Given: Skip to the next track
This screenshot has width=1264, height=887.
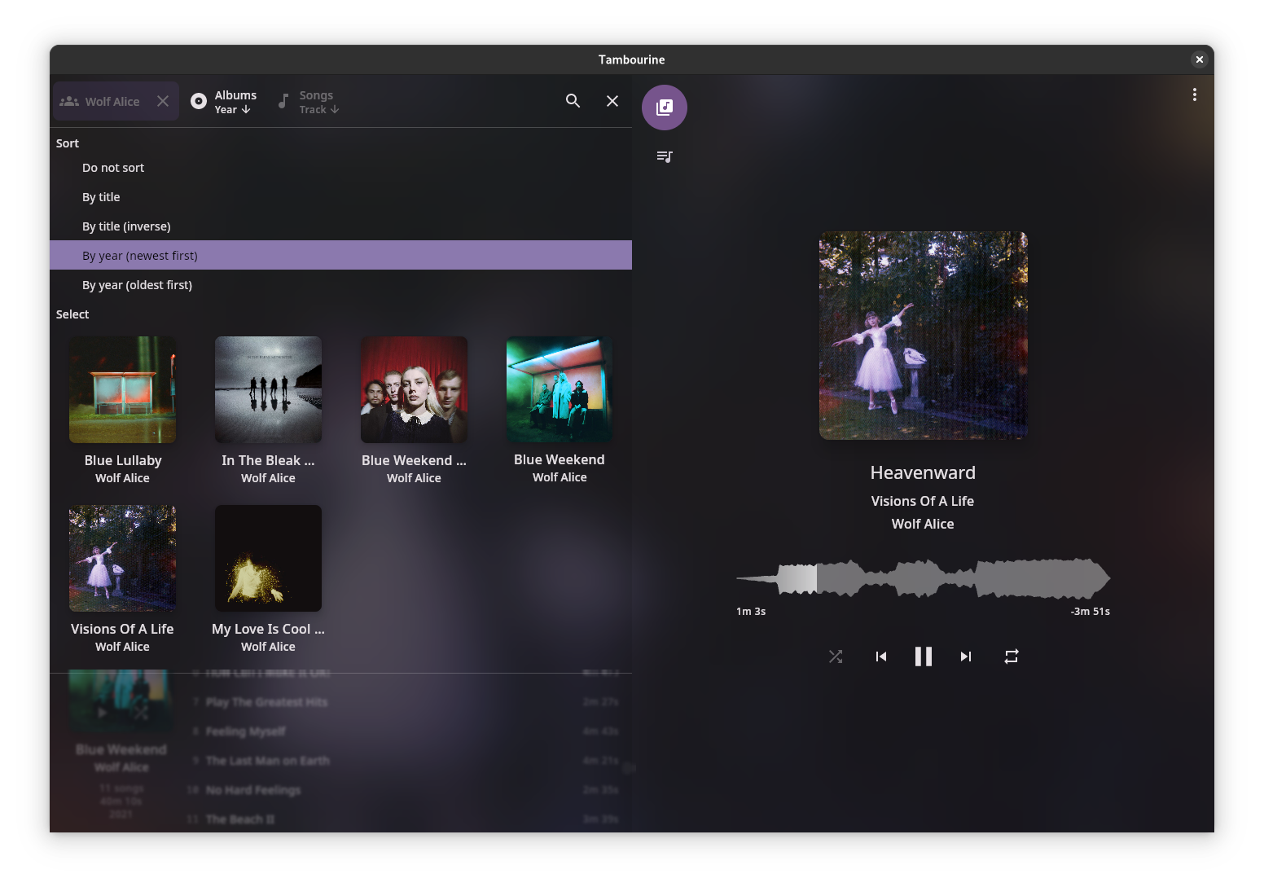Looking at the screenshot, I should coord(966,656).
